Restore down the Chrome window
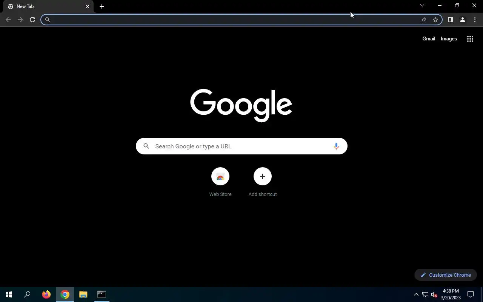The width and height of the screenshot is (483, 302). 457,5
